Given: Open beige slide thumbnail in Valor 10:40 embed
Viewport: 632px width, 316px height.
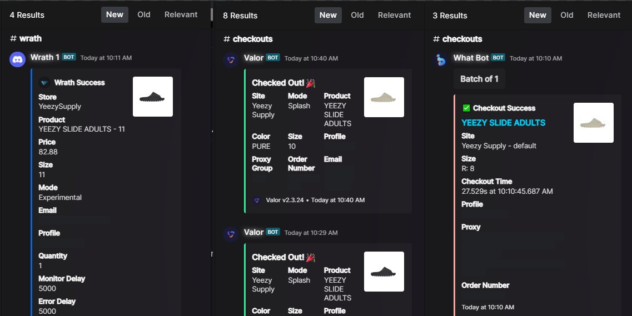Looking at the screenshot, I should click(384, 97).
